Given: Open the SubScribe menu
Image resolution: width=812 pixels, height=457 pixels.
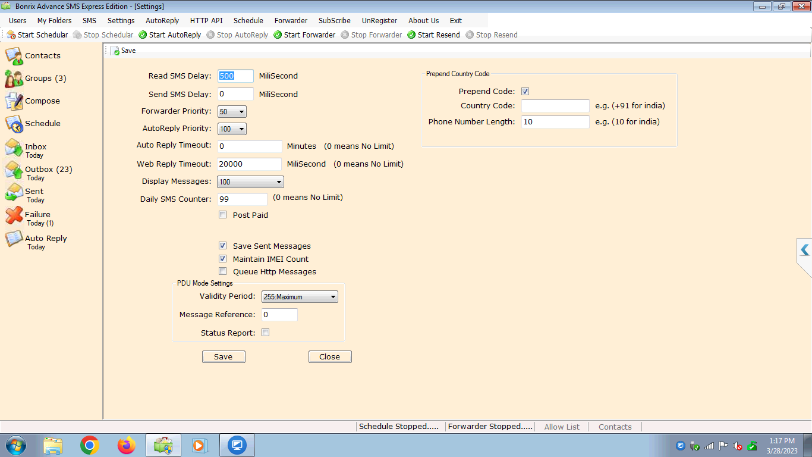Looking at the screenshot, I should (x=335, y=21).
